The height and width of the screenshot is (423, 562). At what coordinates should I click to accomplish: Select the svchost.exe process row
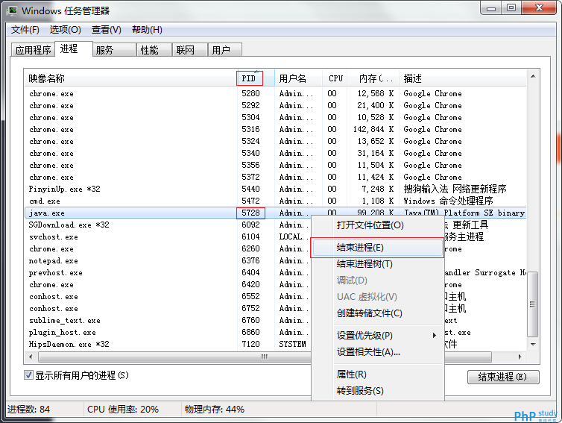click(x=275, y=236)
